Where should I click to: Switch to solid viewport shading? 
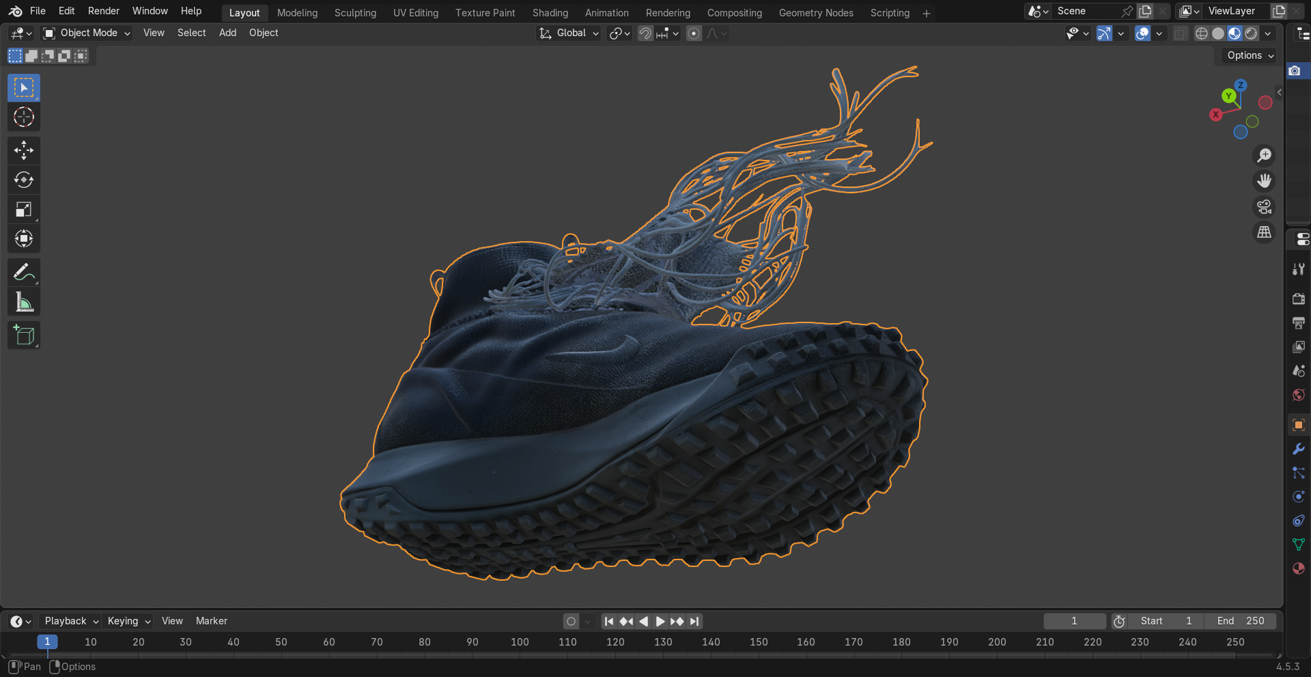pyautogui.click(x=1218, y=33)
